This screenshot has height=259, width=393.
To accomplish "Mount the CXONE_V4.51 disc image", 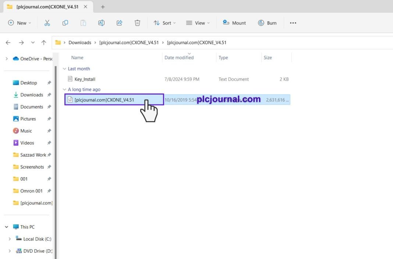I will [x=234, y=23].
